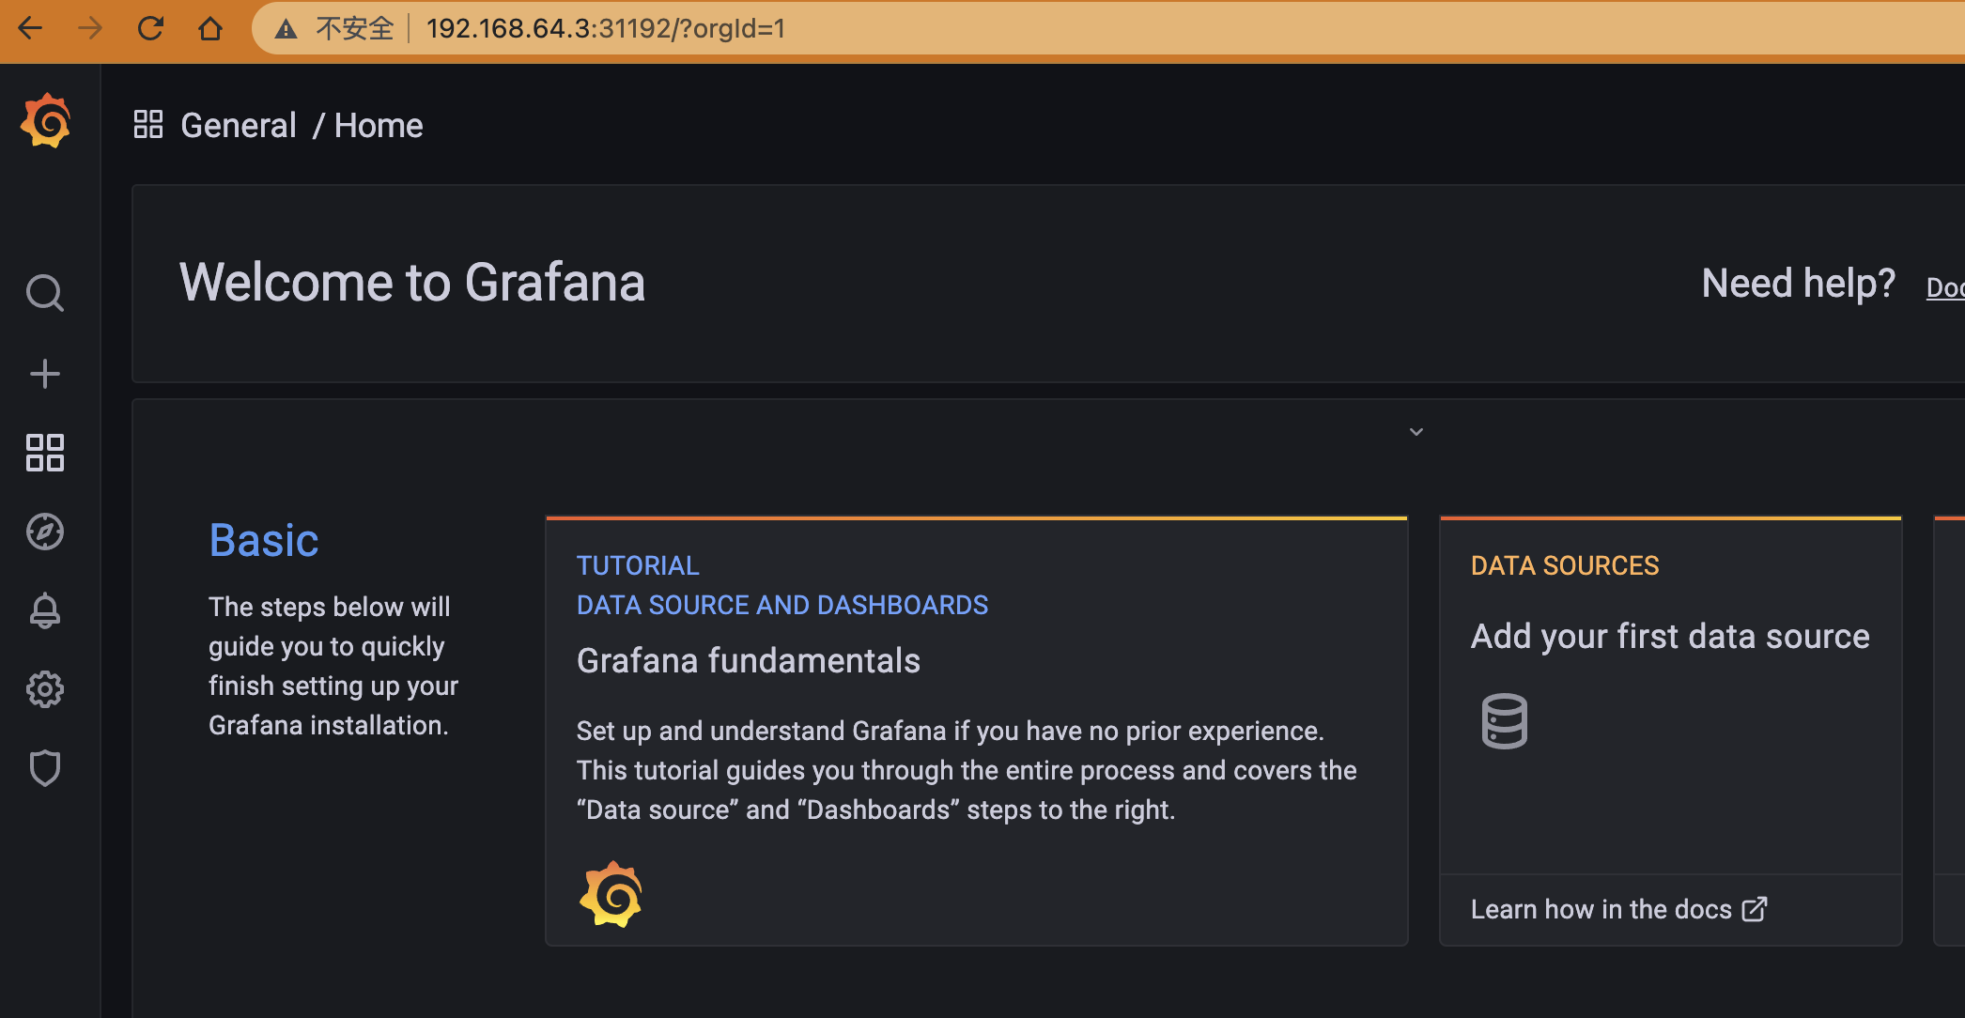Open the Search dashboards panel

click(45, 293)
